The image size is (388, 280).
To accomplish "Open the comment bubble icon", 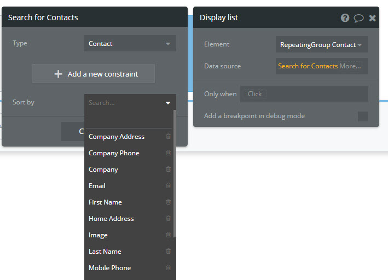I will (x=358, y=17).
